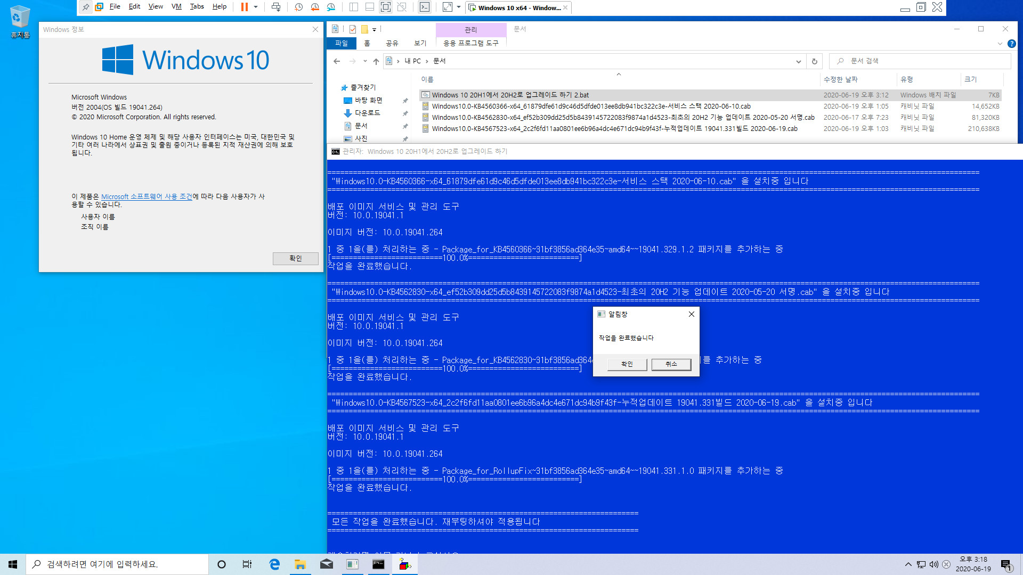Screen dimensions: 1023x575
Task: Click the stretch guest display icon
Action: (x=448, y=7)
